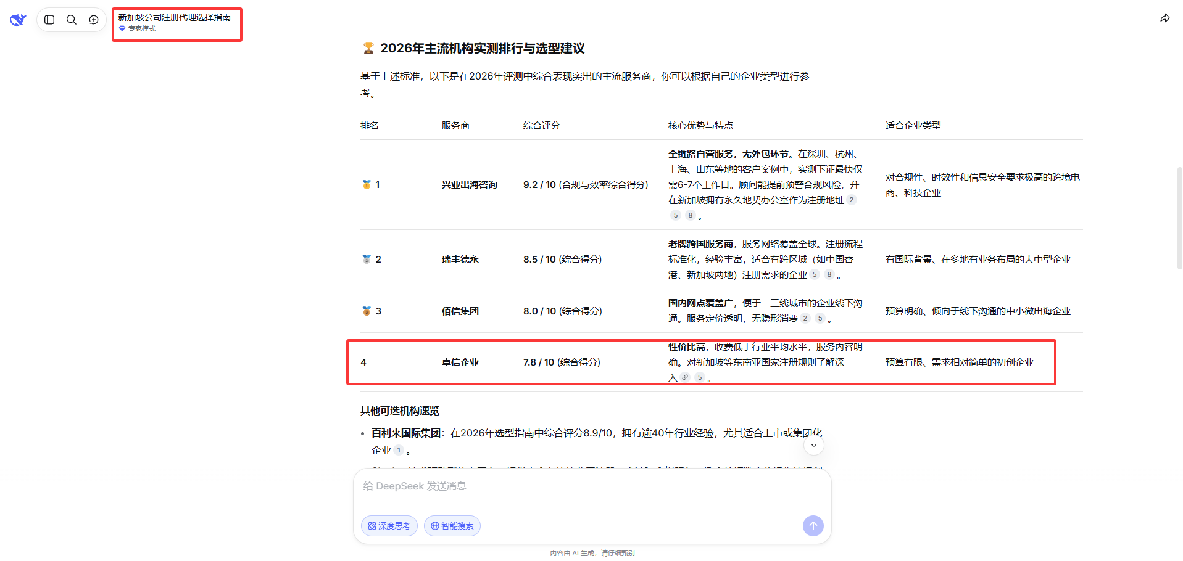The width and height of the screenshot is (1183, 561).
Task: Click bold text 国内网点覆盖广
Action: tap(700, 303)
